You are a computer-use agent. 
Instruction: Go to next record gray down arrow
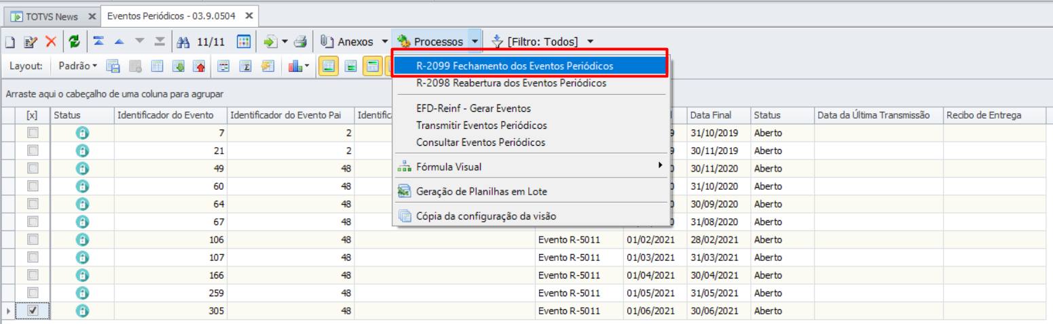[x=139, y=42]
